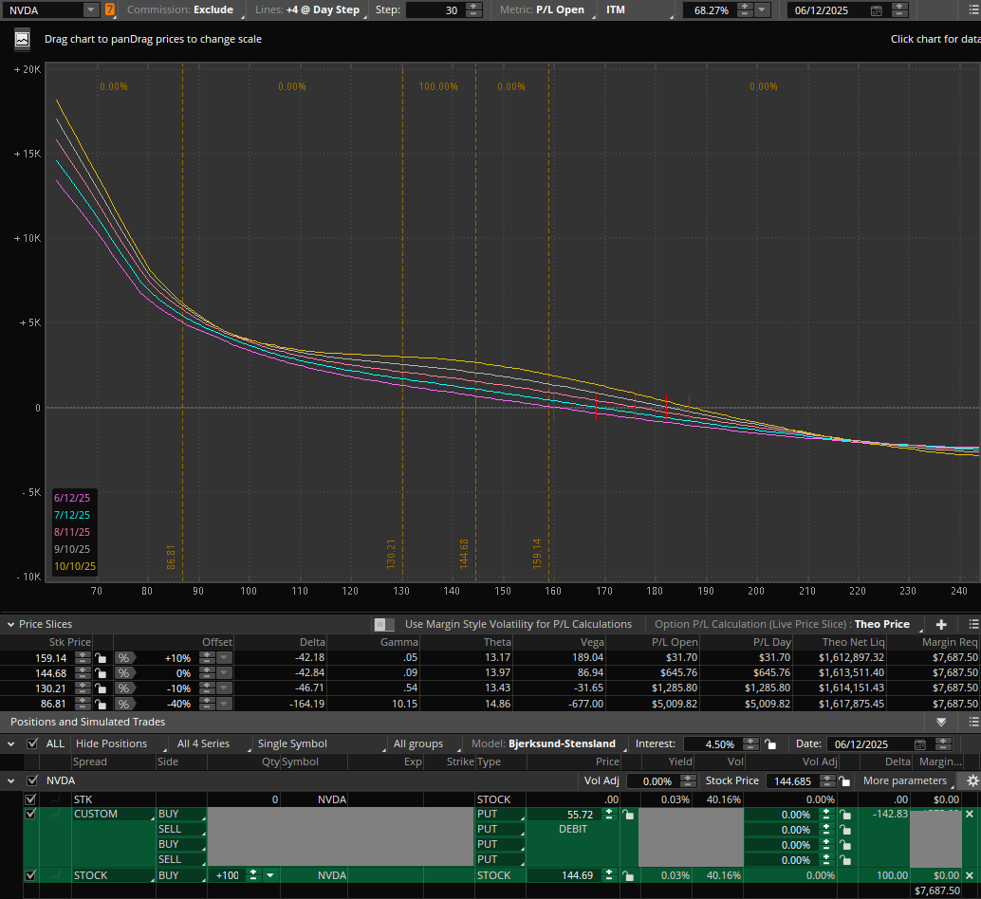
Task: Click the 06/12/25 date label on chart legend
Action: (x=74, y=497)
